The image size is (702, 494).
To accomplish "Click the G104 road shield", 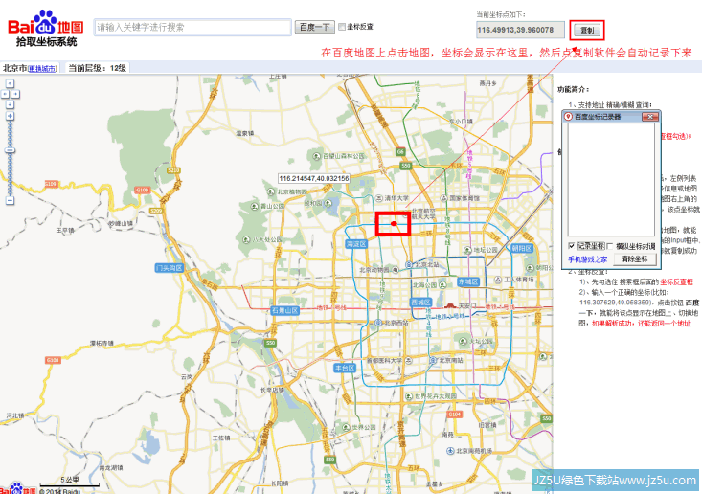I will 454,415.
